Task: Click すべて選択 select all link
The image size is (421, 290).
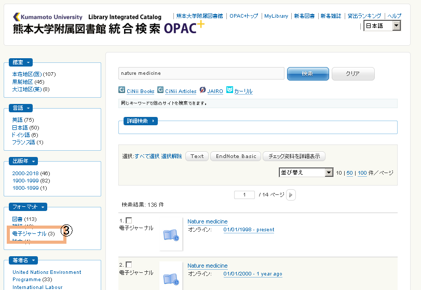Action: tap(147, 156)
